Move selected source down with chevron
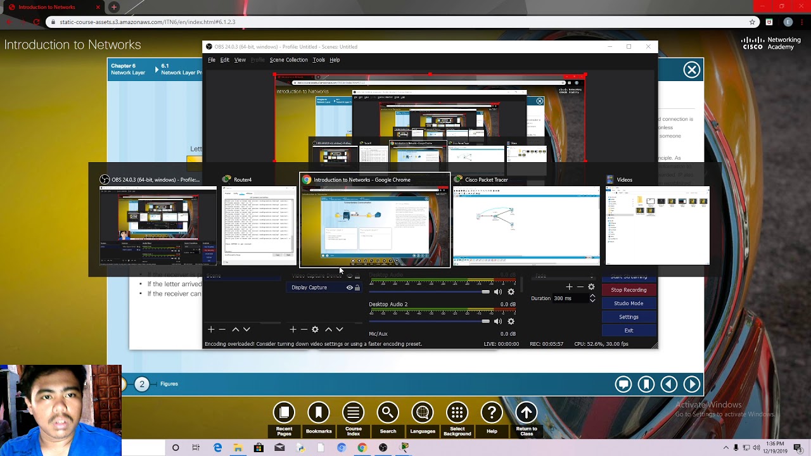The height and width of the screenshot is (456, 811). pos(339,329)
